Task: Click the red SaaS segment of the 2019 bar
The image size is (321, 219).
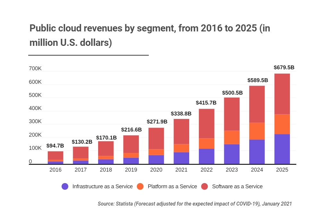Action: [x=131, y=144]
